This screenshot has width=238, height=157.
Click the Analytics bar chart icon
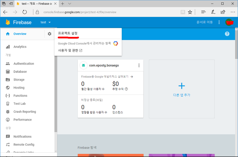tap(8, 47)
